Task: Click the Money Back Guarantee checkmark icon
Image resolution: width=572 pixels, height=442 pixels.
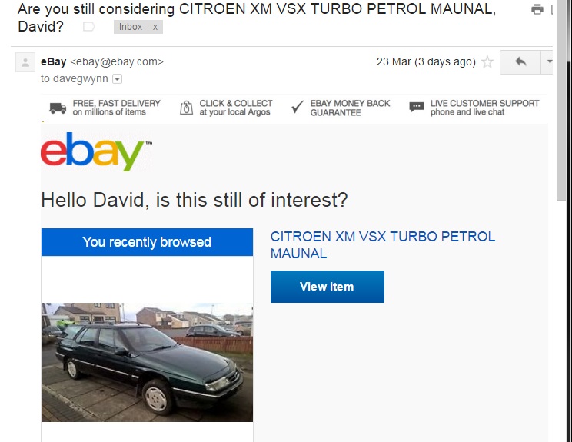Action: tap(298, 107)
